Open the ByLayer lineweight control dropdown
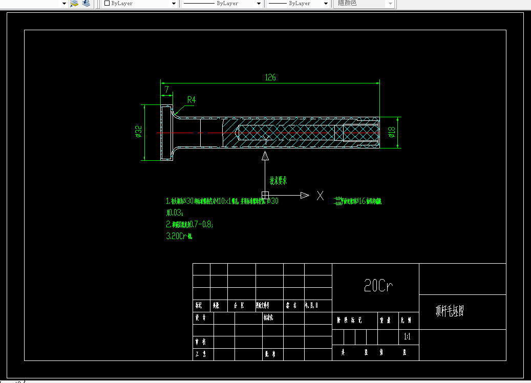The width and height of the screenshot is (531, 383). tap(298, 4)
